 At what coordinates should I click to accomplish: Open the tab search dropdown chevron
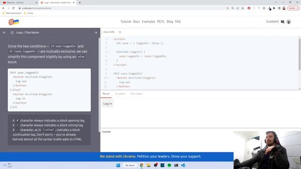tap(276, 2)
